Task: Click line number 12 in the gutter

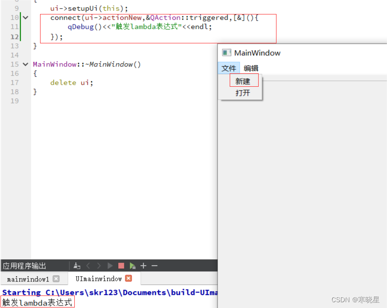Action: tap(14, 37)
